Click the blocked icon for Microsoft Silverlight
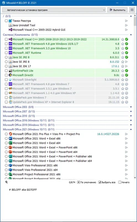The image size is (137, 222). tap(126, 80)
